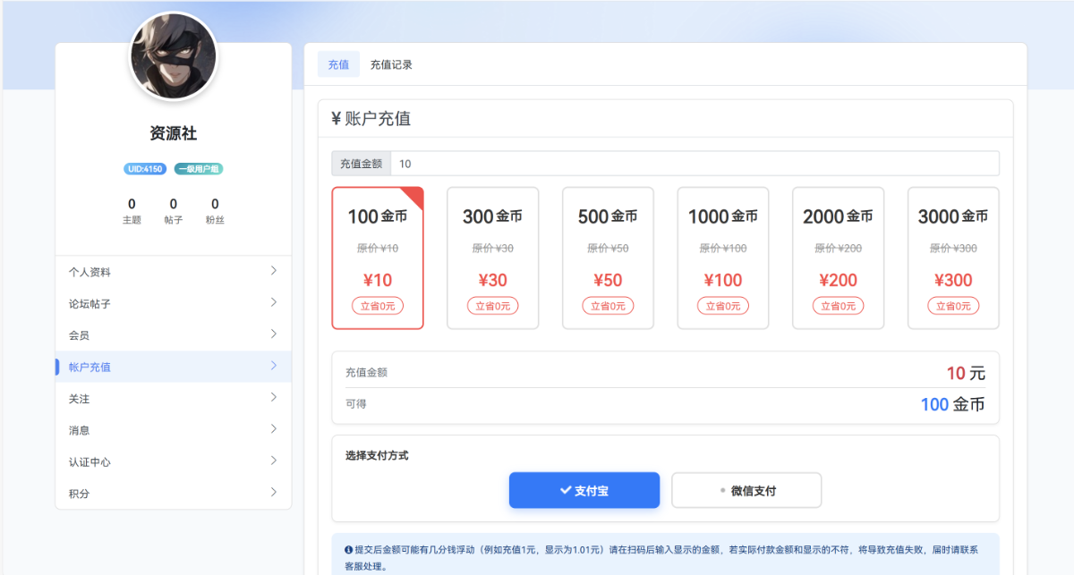Expand the 认证中心 chevron arrow
The width and height of the screenshot is (1074, 575).
[274, 461]
